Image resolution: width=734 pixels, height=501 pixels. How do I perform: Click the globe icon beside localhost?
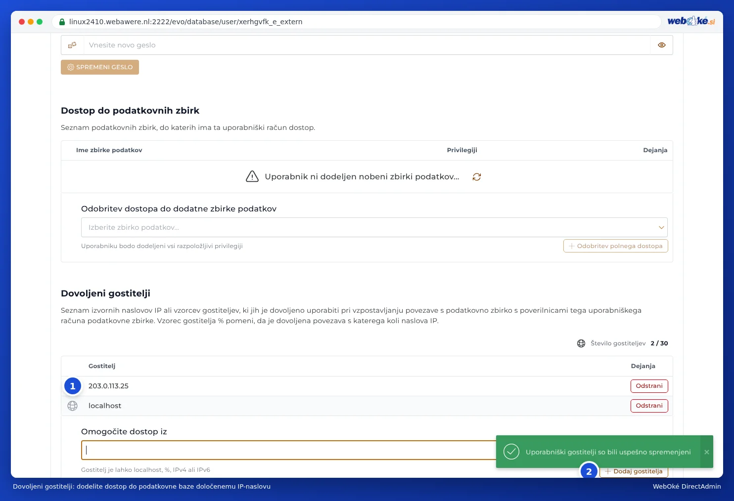click(73, 406)
